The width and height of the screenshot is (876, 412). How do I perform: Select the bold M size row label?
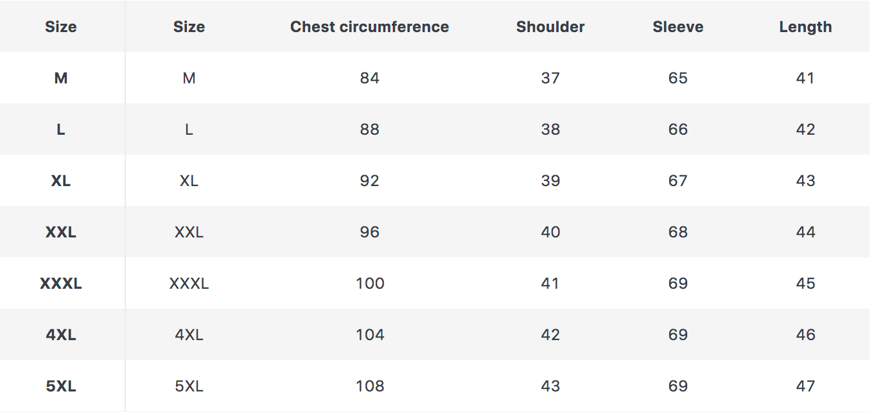coord(61,78)
